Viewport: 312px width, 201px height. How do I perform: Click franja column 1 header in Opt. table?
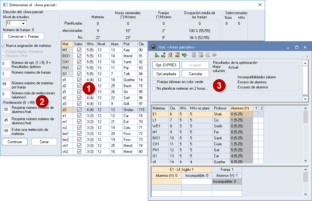(256, 108)
